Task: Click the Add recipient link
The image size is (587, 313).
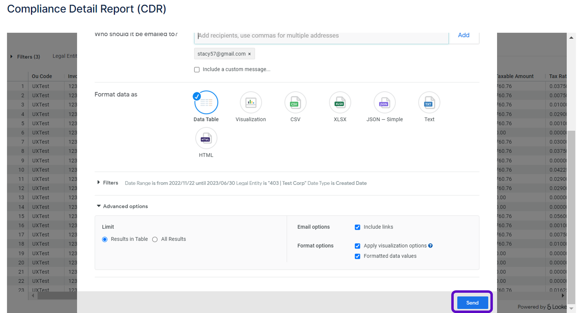Action: tap(463, 35)
